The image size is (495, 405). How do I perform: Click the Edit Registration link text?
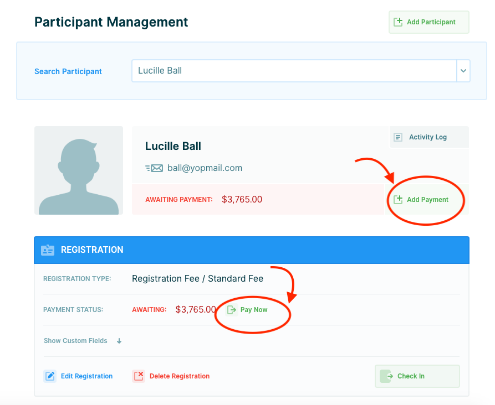[x=86, y=376]
